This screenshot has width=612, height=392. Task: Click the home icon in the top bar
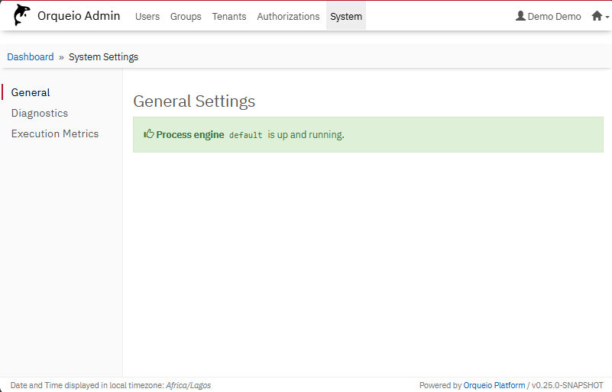[x=597, y=16]
